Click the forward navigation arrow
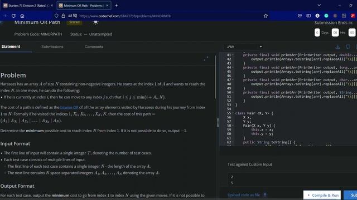The width and height of the screenshot is (357, 200). click(x=4, y=16)
